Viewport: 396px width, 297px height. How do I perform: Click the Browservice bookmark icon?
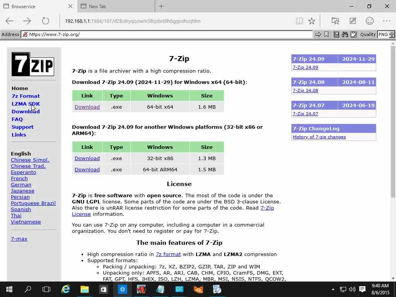click(x=326, y=34)
